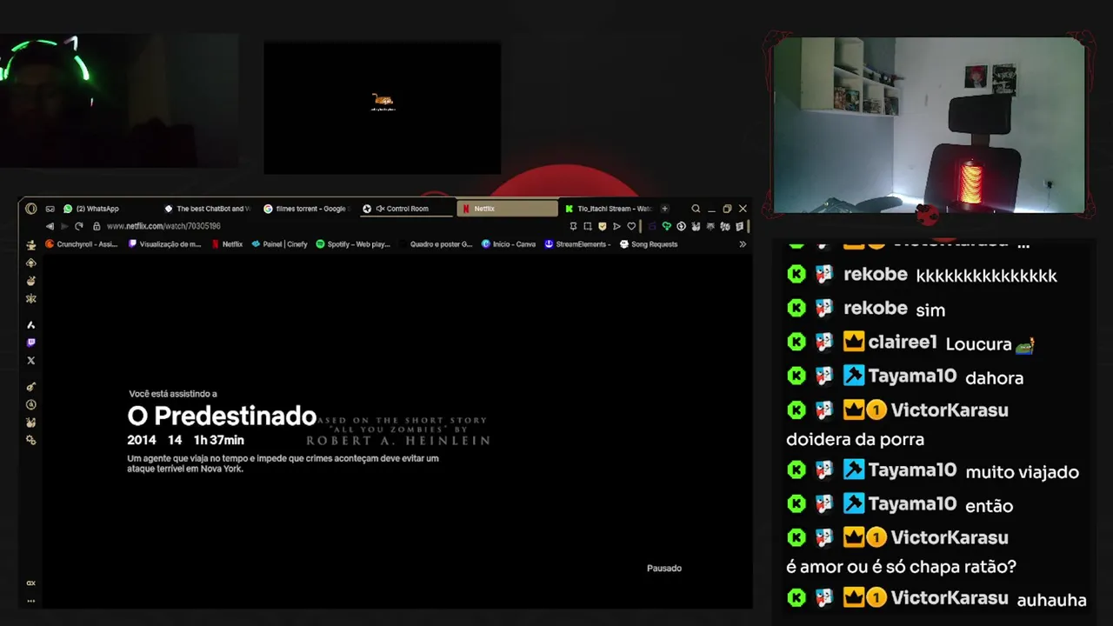1113x626 pixels.
Task: Open the player icon in address bar
Action: pyautogui.click(x=616, y=226)
